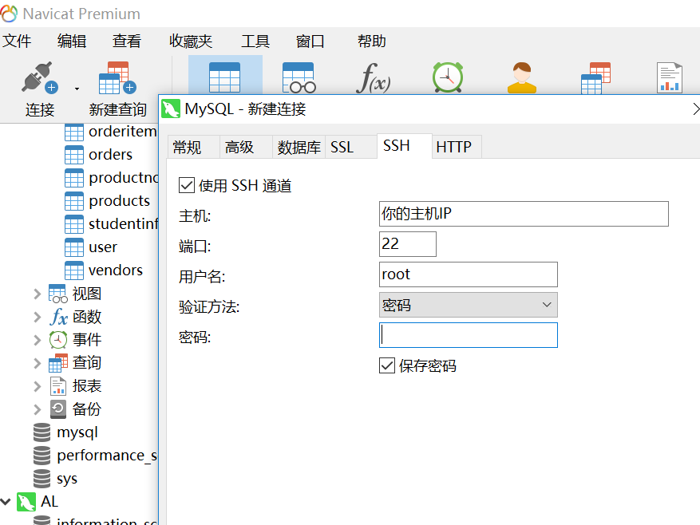Expand the 函数 tree node
Screen dimensions: 700x525
pos(38,316)
